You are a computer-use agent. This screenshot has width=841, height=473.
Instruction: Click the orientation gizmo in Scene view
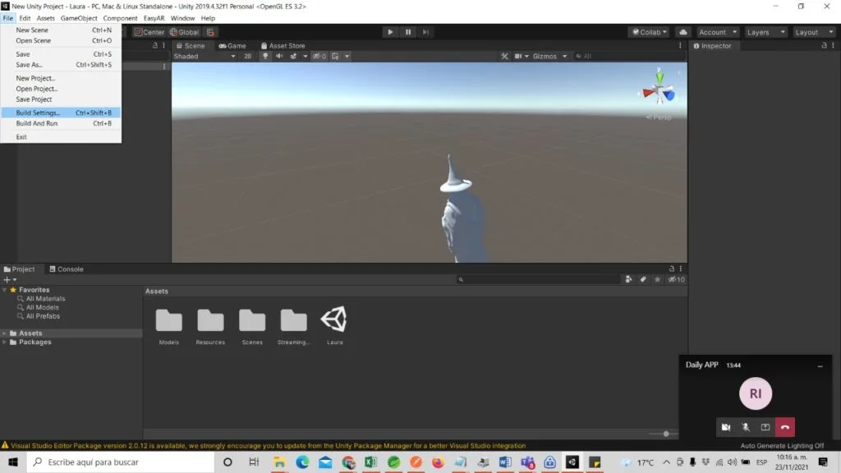(x=659, y=89)
